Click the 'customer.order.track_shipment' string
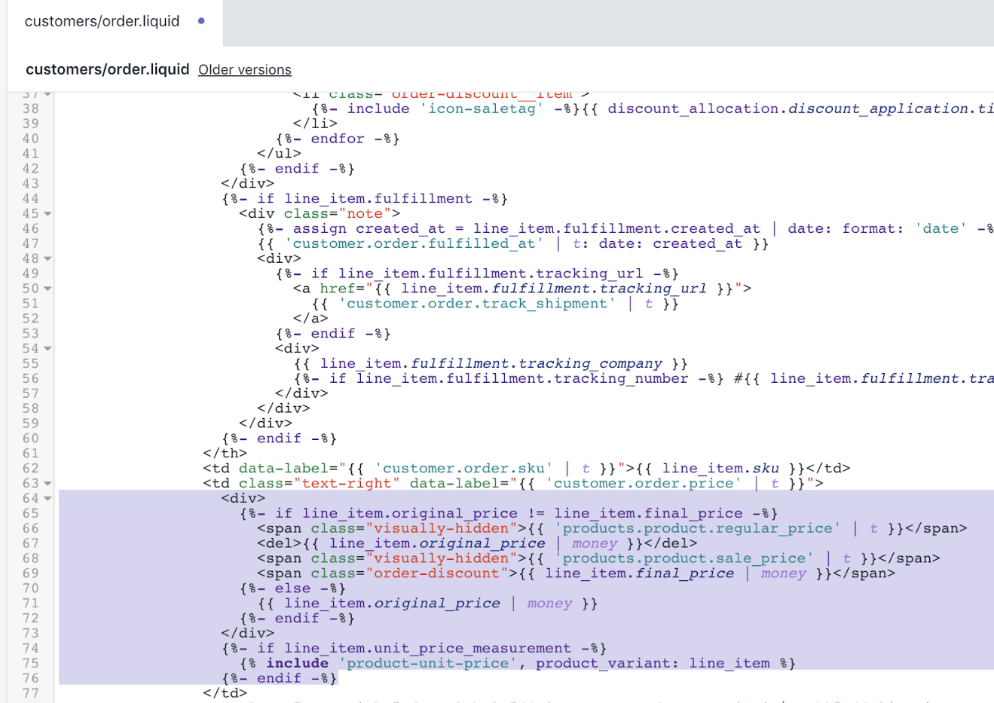 (476, 304)
